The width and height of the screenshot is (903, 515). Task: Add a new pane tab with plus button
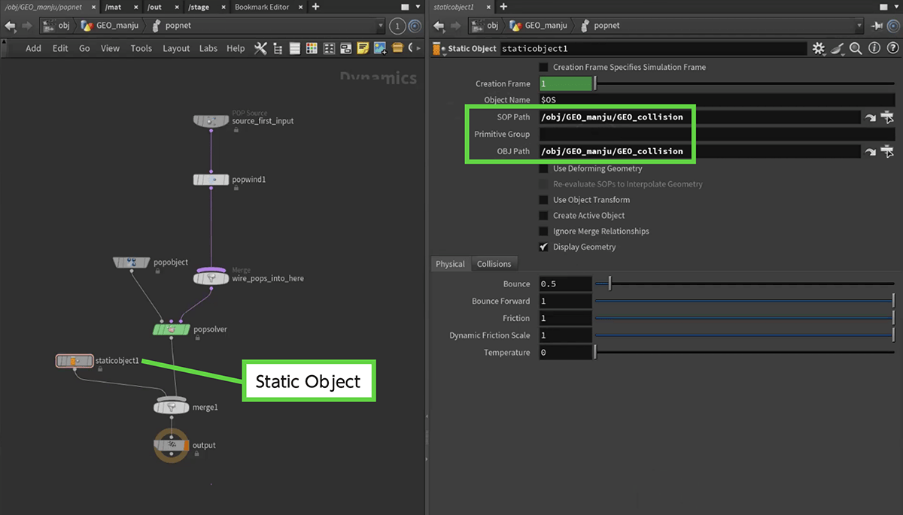(x=315, y=7)
